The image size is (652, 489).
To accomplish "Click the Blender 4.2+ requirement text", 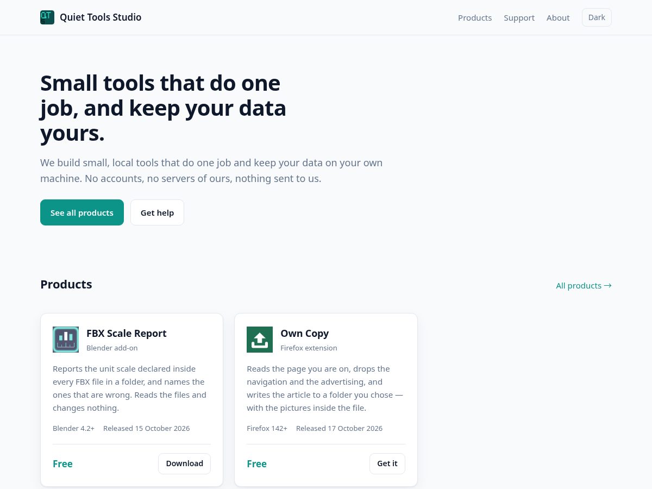I will (73, 428).
